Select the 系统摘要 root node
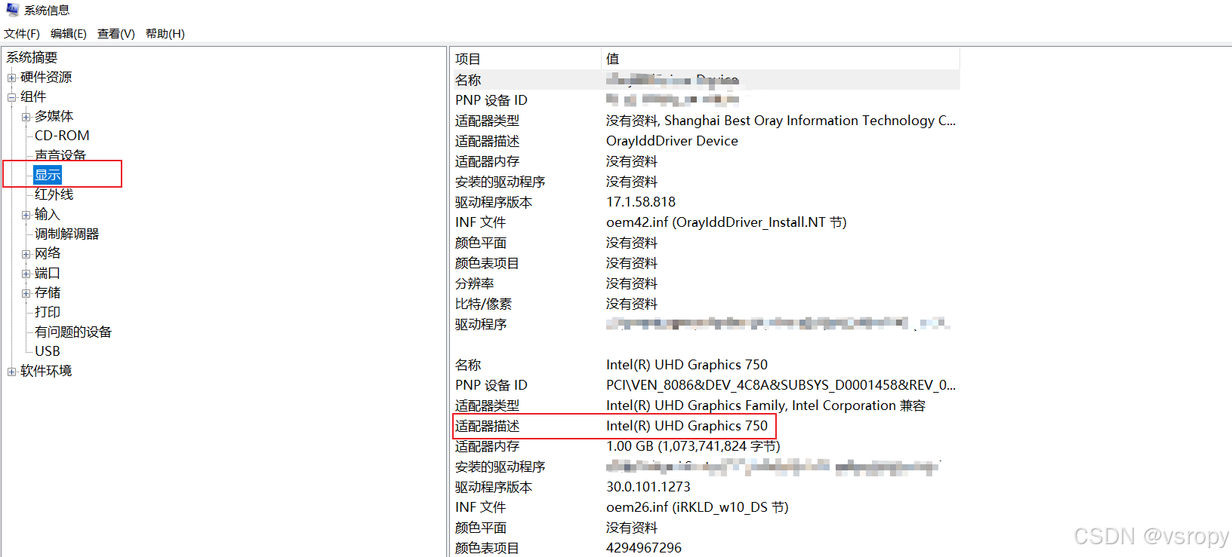1232x557 pixels. (x=32, y=57)
